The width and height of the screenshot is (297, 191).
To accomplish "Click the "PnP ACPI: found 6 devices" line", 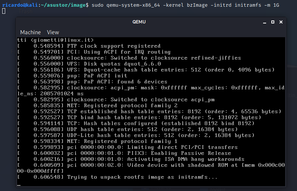I will pyautogui.click(x=117, y=82).
